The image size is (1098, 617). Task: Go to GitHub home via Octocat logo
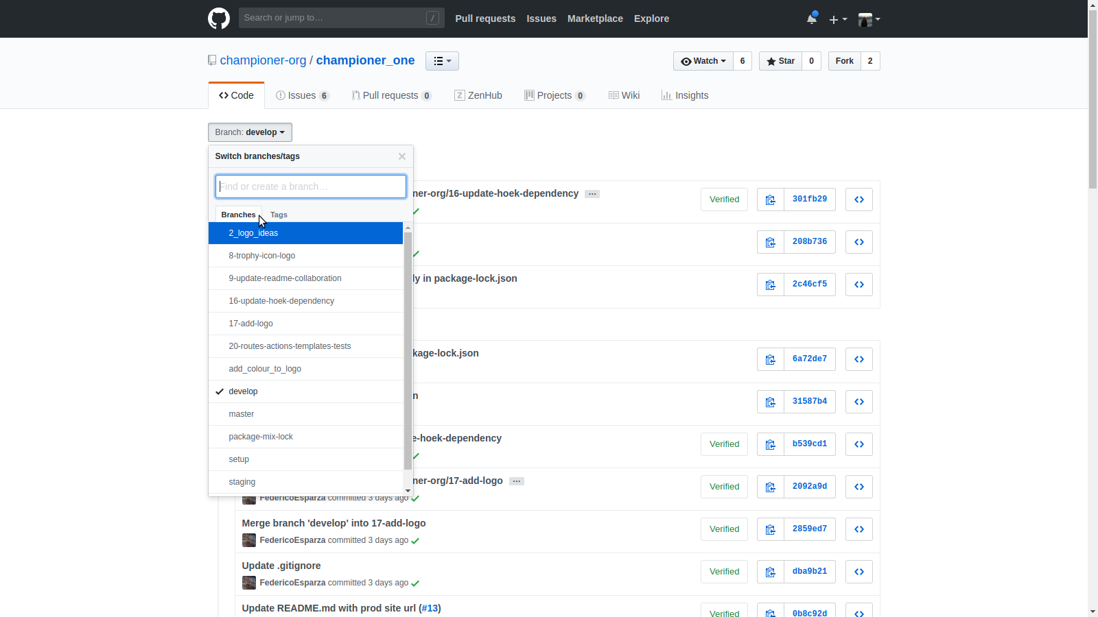219,19
